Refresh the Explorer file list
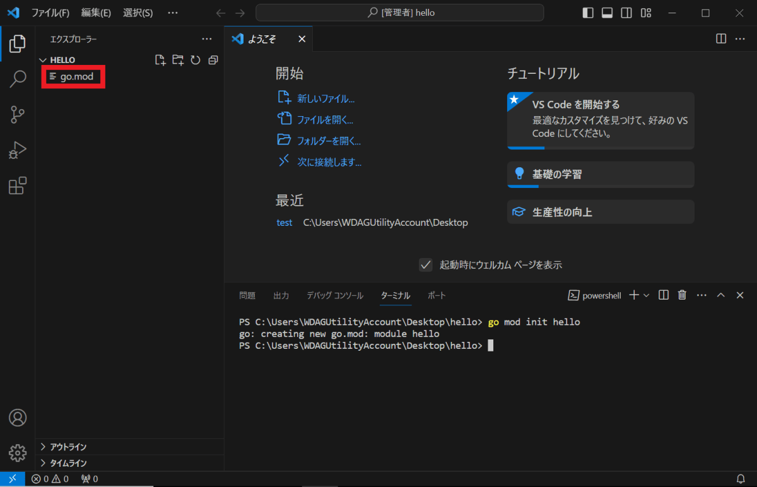Viewport: 757px width, 487px height. 196,60
